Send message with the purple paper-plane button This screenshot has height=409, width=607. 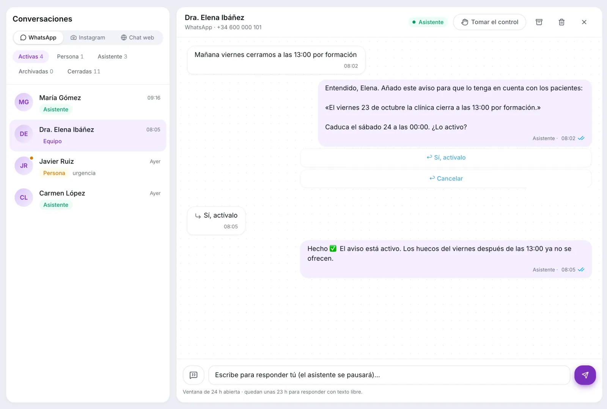585,375
